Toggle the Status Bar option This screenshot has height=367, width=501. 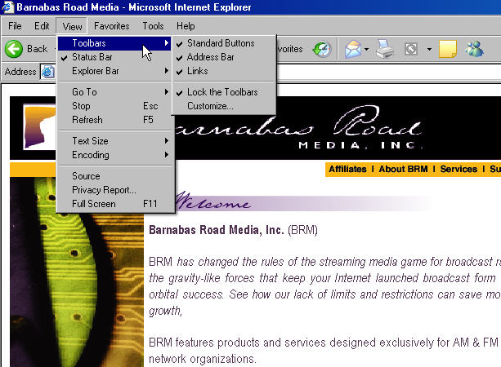point(115,57)
